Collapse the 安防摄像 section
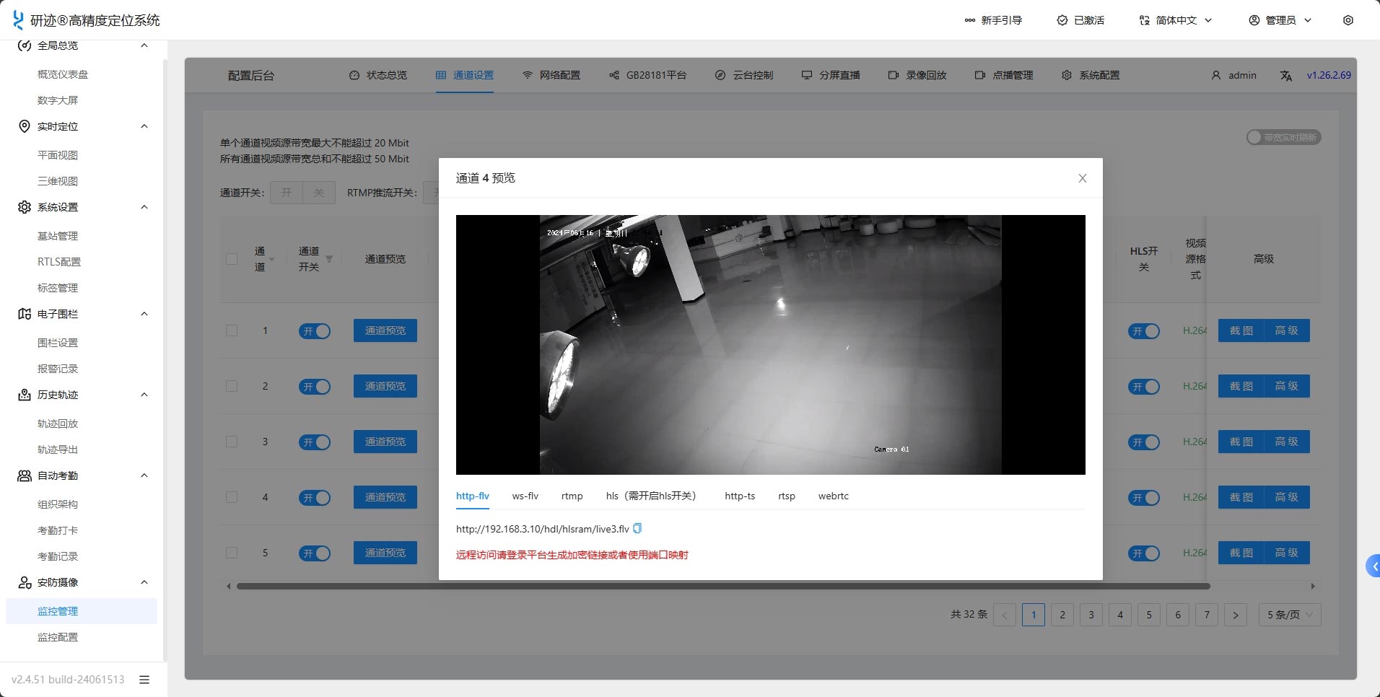Viewport: 1380px width, 697px height. [144, 582]
